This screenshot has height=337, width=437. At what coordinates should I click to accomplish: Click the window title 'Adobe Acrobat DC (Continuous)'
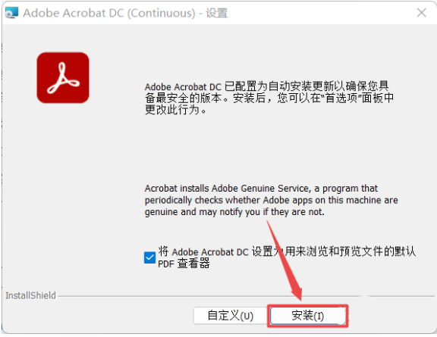click(x=109, y=13)
